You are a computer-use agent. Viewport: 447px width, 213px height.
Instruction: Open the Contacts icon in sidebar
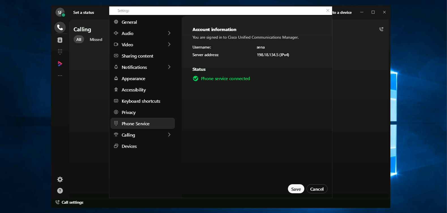[60, 40]
